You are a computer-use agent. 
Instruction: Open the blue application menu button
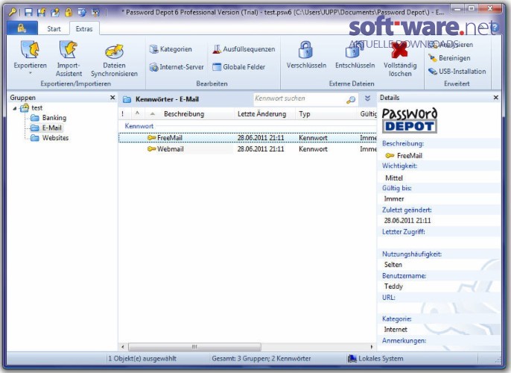[22, 28]
